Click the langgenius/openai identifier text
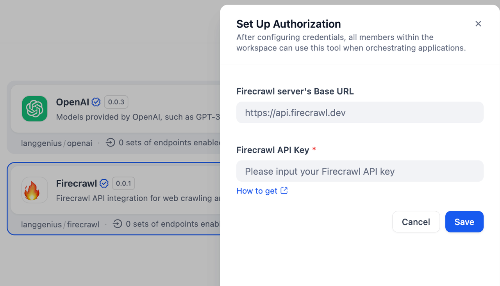This screenshot has height=286, width=500. coord(57,143)
